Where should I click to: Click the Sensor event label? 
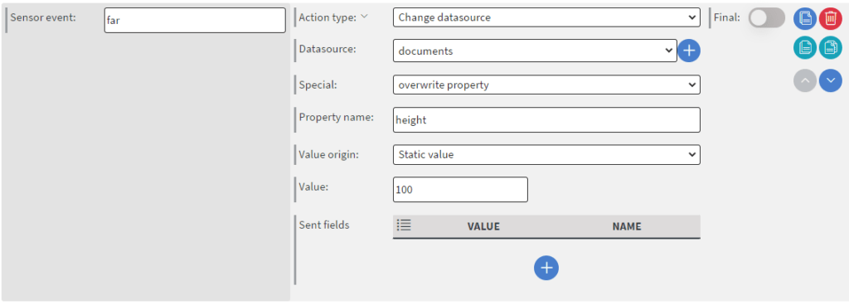pos(43,17)
